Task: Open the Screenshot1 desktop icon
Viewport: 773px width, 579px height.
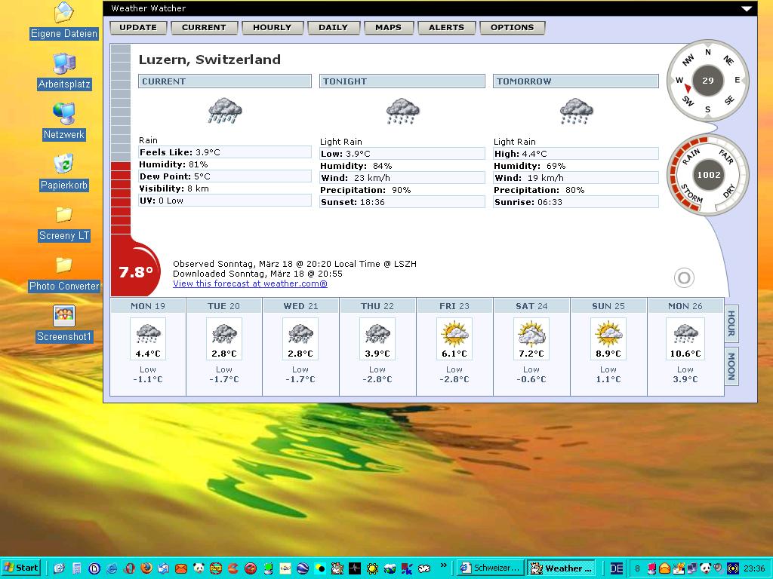Action: [64, 315]
